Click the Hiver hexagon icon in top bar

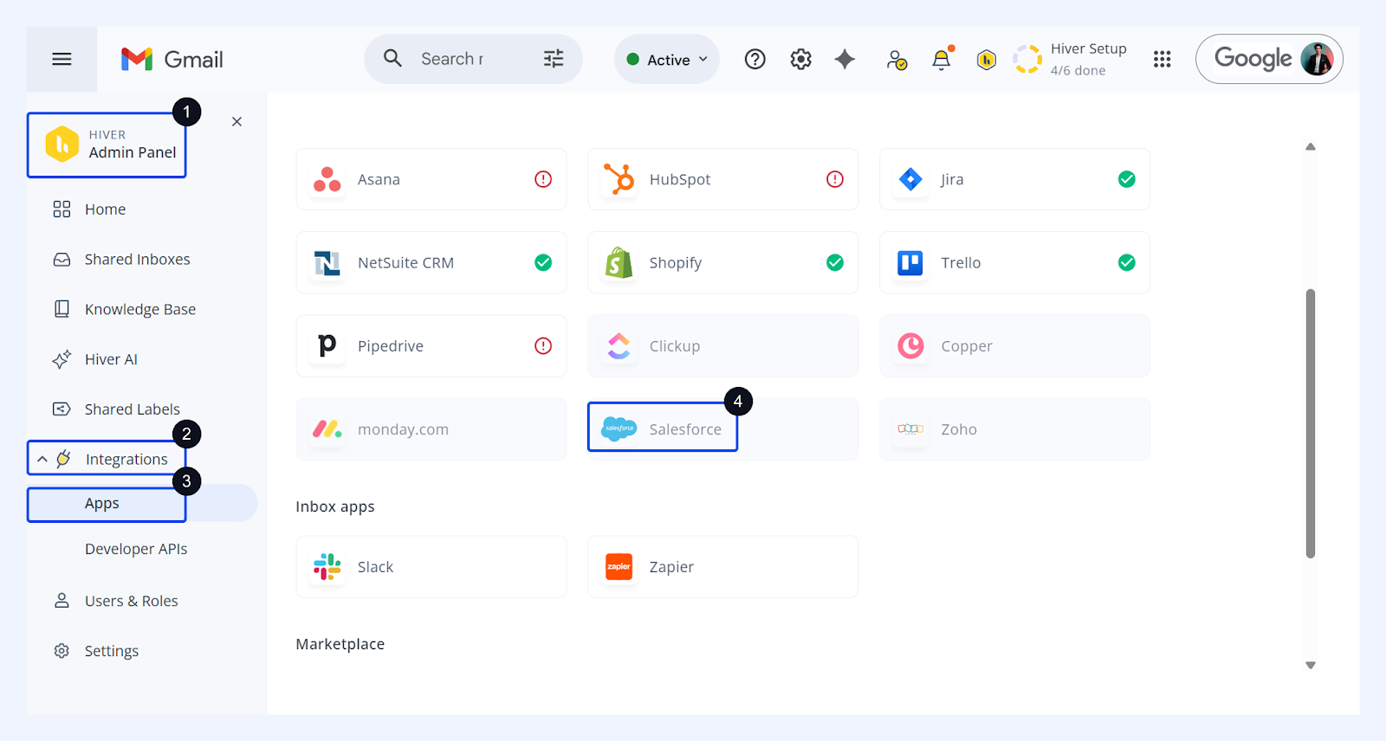986,59
